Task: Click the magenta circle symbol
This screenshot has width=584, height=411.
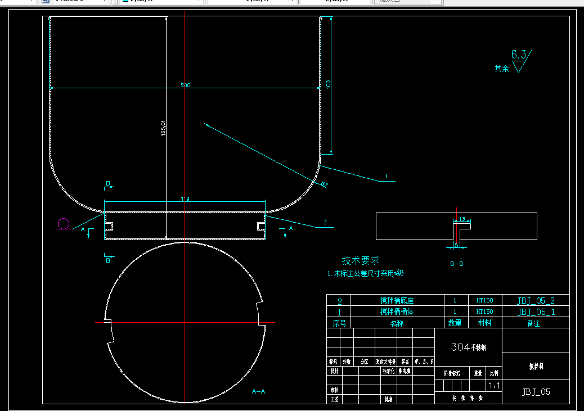Action: [x=64, y=224]
